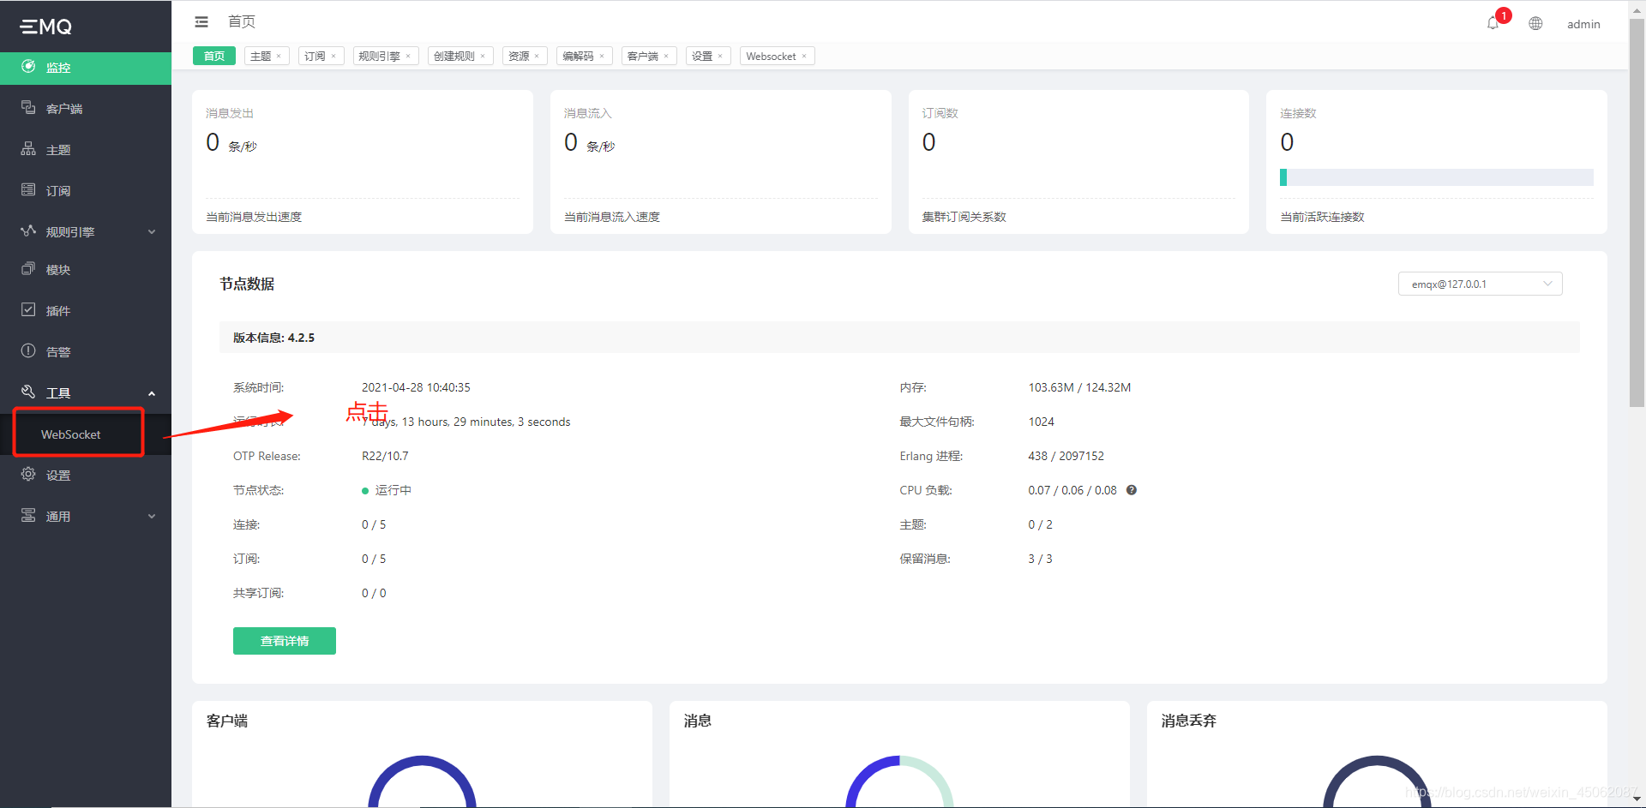This screenshot has height=808, width=1646.
Task: Click the 设置 settings gear icon
Action: pyautogui.click(x=28, y=475)
